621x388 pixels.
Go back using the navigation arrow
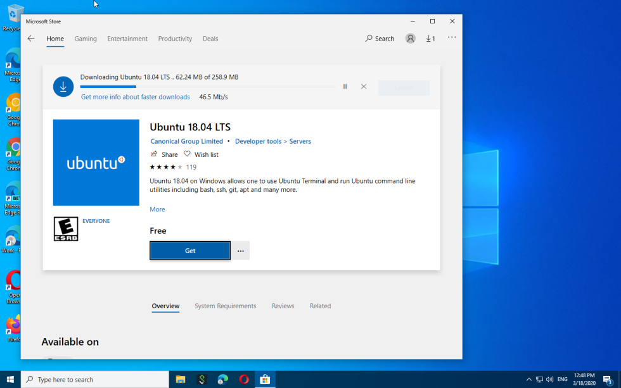pyautogui.click(x=30, y=38)
